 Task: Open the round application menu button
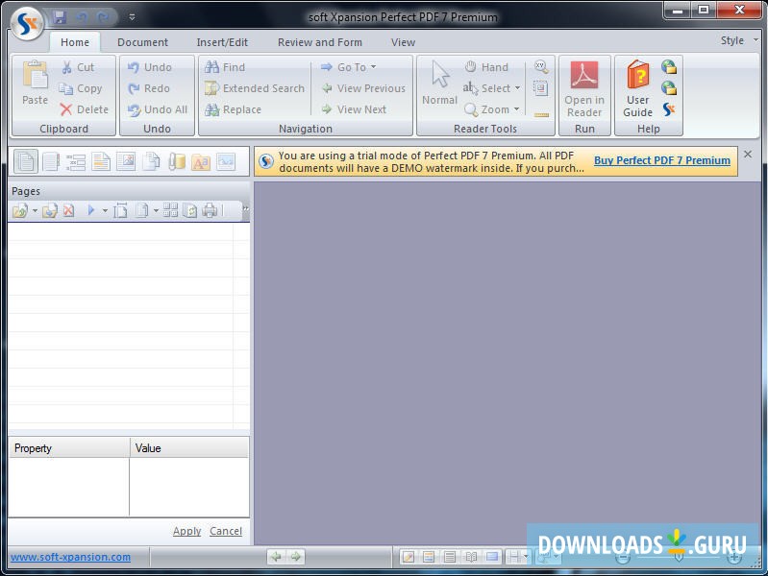click(x=27, y=23)
